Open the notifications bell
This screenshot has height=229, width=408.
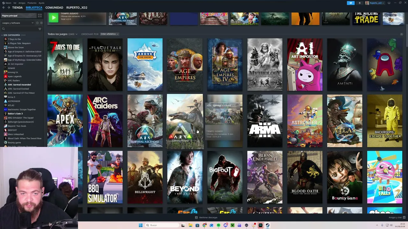coord(360,3)
